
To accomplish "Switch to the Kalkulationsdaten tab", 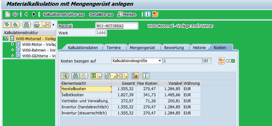I will click(83, 48).
